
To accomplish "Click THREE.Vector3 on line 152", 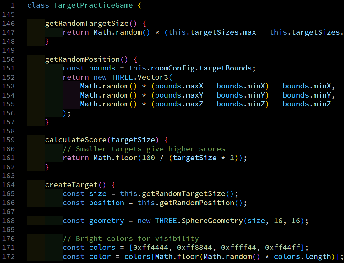I will 139,77.
